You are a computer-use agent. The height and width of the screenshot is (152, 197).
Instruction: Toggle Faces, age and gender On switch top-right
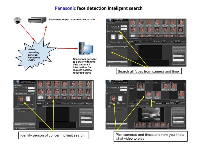(125, 31)
